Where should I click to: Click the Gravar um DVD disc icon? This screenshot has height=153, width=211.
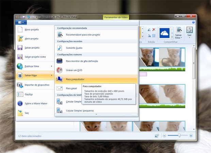[x=59, y=70]
